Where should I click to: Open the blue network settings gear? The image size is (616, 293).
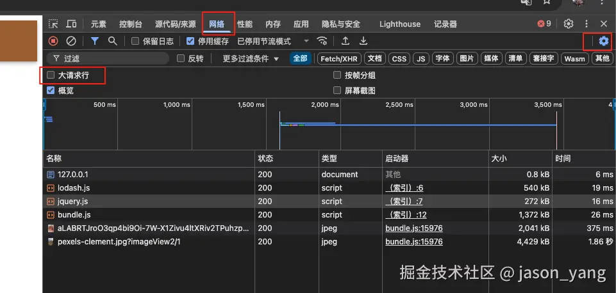tap(604, 41)
